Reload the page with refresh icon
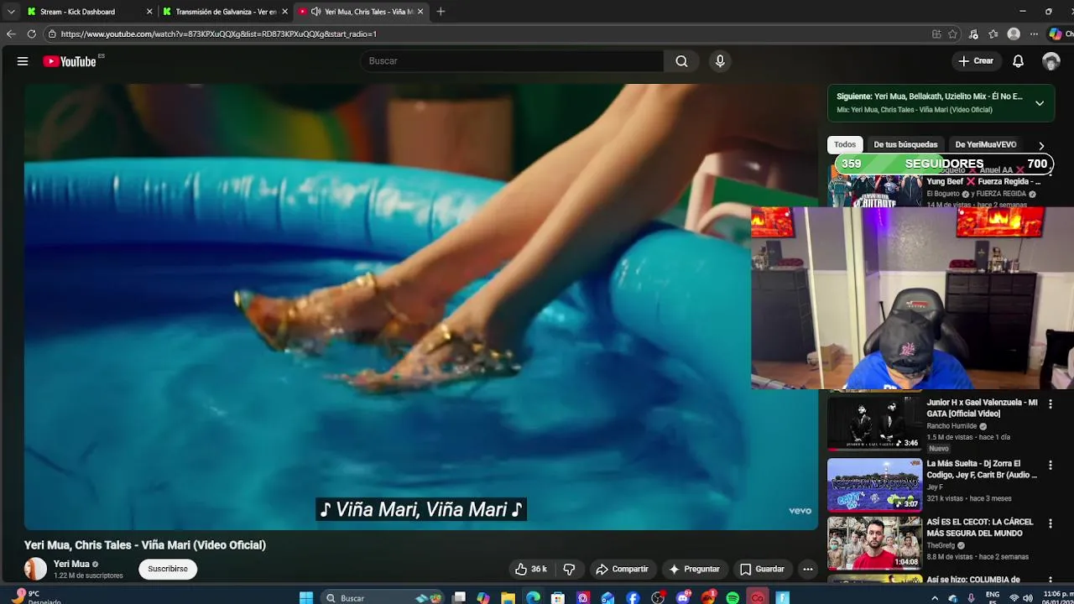 pos(32,34)
